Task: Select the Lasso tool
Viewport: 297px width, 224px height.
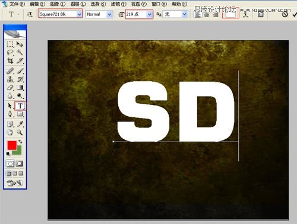Action: point(10,52)
